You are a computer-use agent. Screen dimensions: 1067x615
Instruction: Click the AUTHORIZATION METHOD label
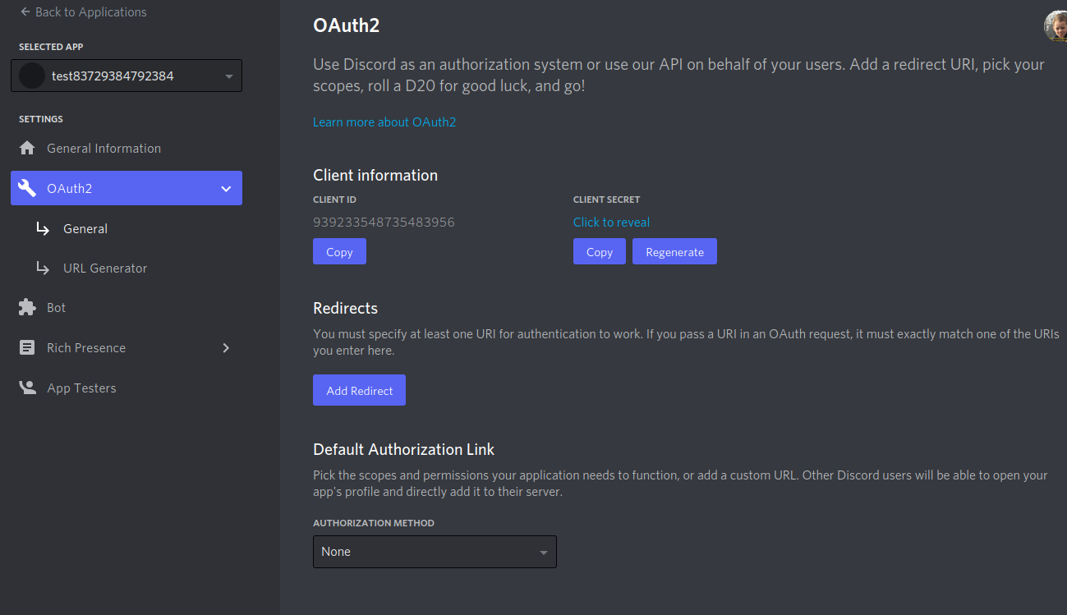click(374, 523)
